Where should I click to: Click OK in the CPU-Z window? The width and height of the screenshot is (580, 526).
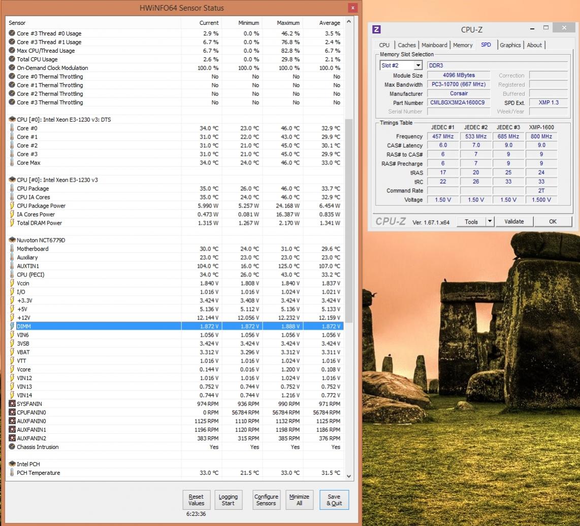[553, 222]
